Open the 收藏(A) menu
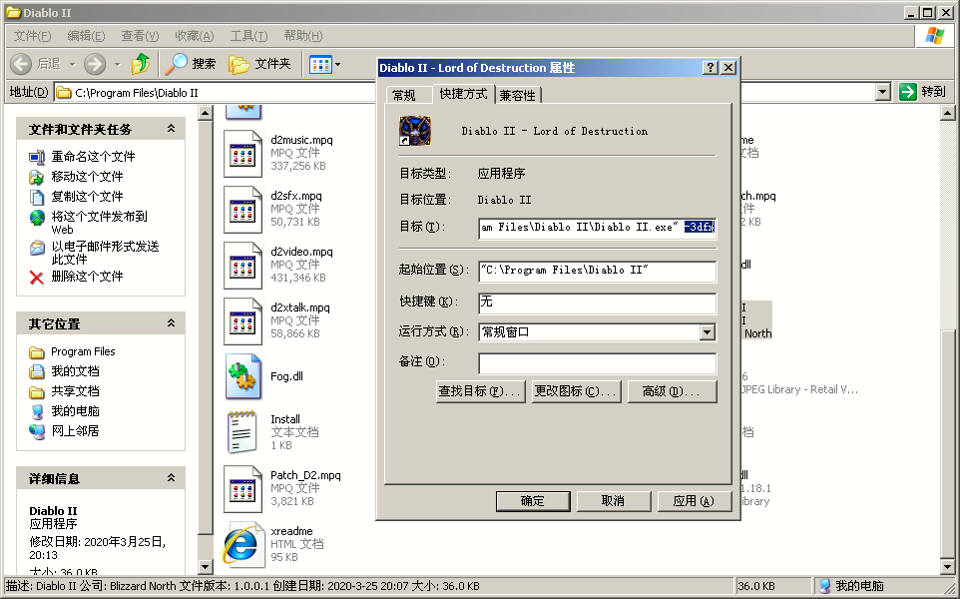960x599 pixels. (194, 36)
